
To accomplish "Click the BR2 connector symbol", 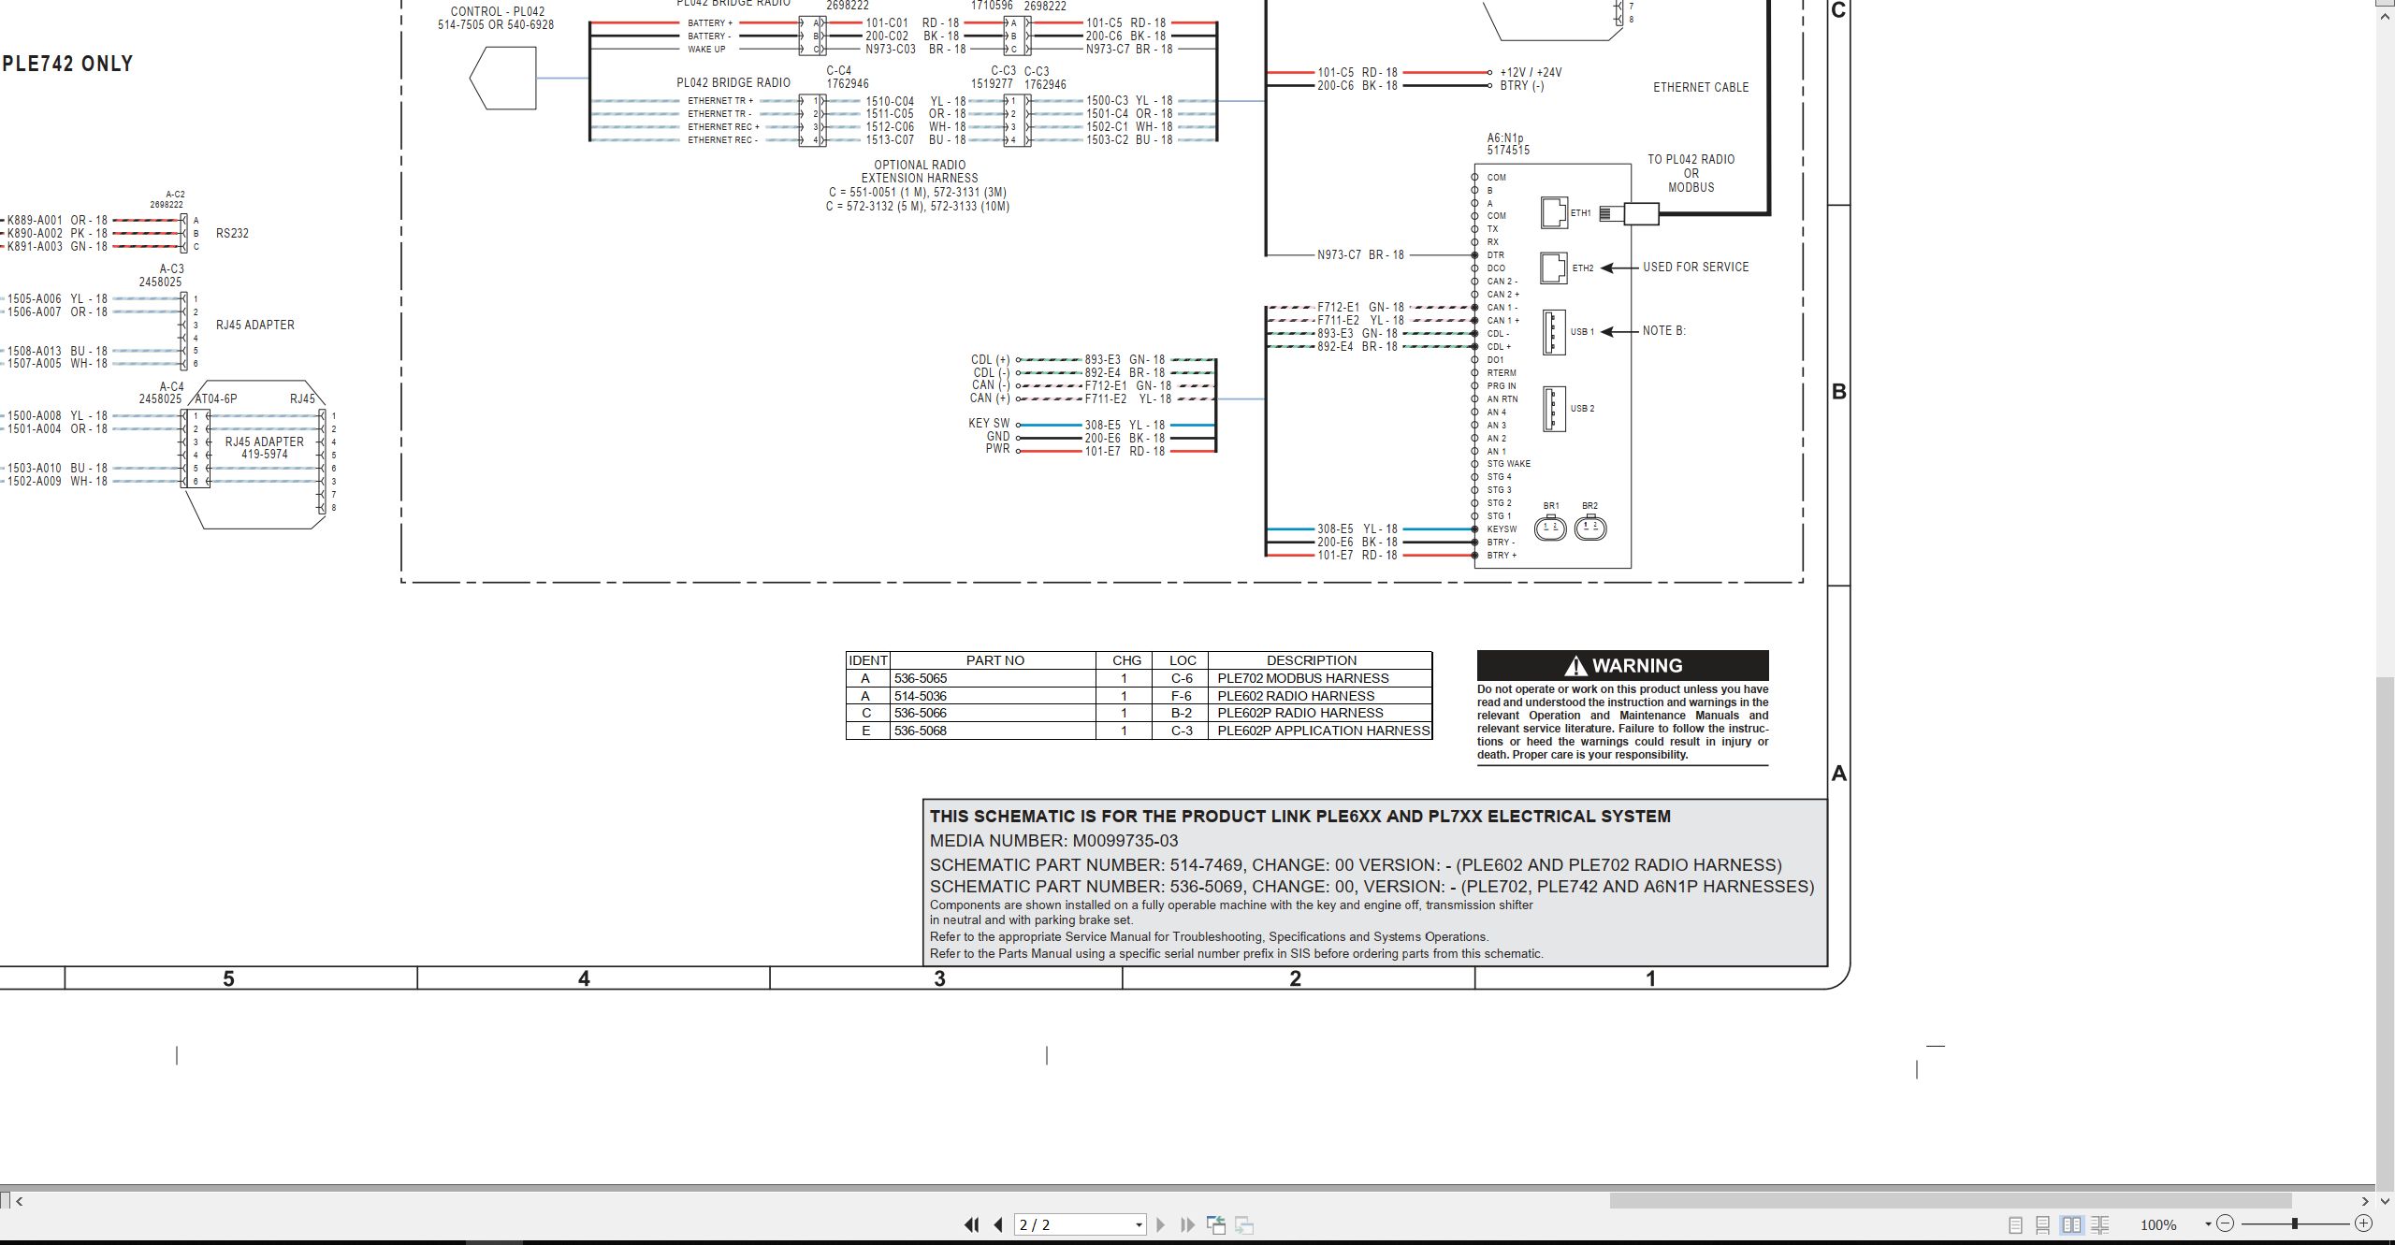I will (1590, 528).
